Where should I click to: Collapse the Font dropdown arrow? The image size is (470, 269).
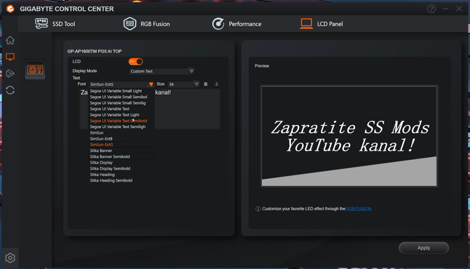tap(151, 84)
